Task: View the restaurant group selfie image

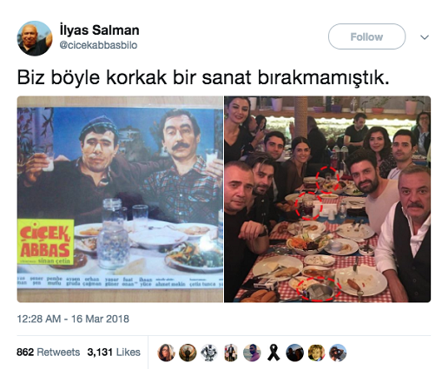Action: (x=327, y=199)
